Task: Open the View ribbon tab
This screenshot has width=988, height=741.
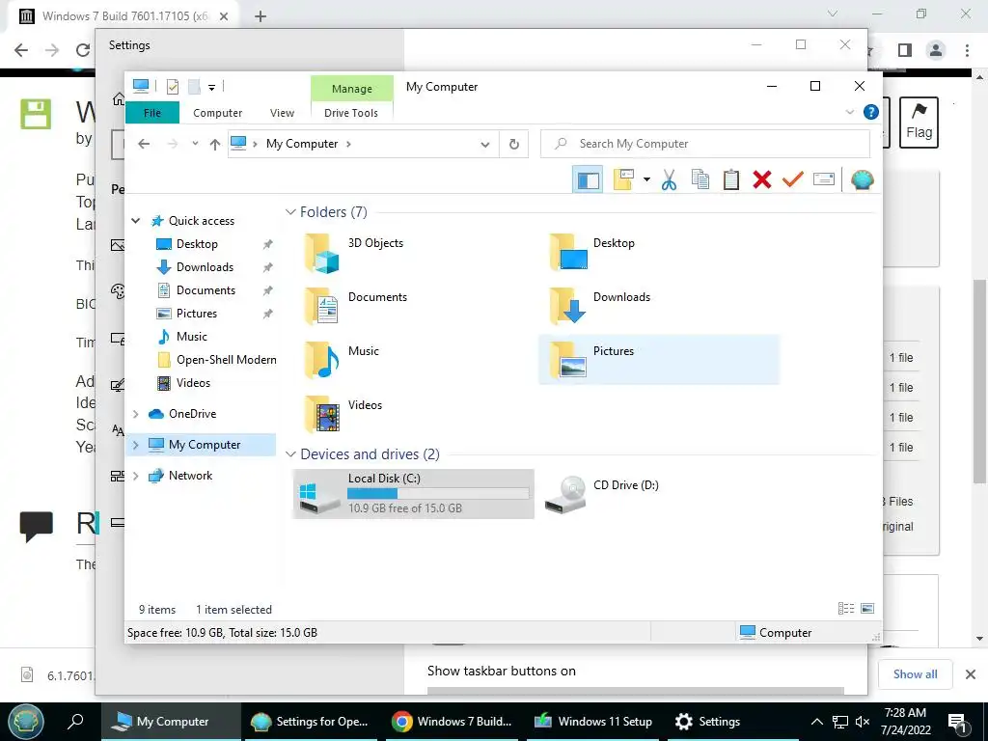Action: [282, 113]
